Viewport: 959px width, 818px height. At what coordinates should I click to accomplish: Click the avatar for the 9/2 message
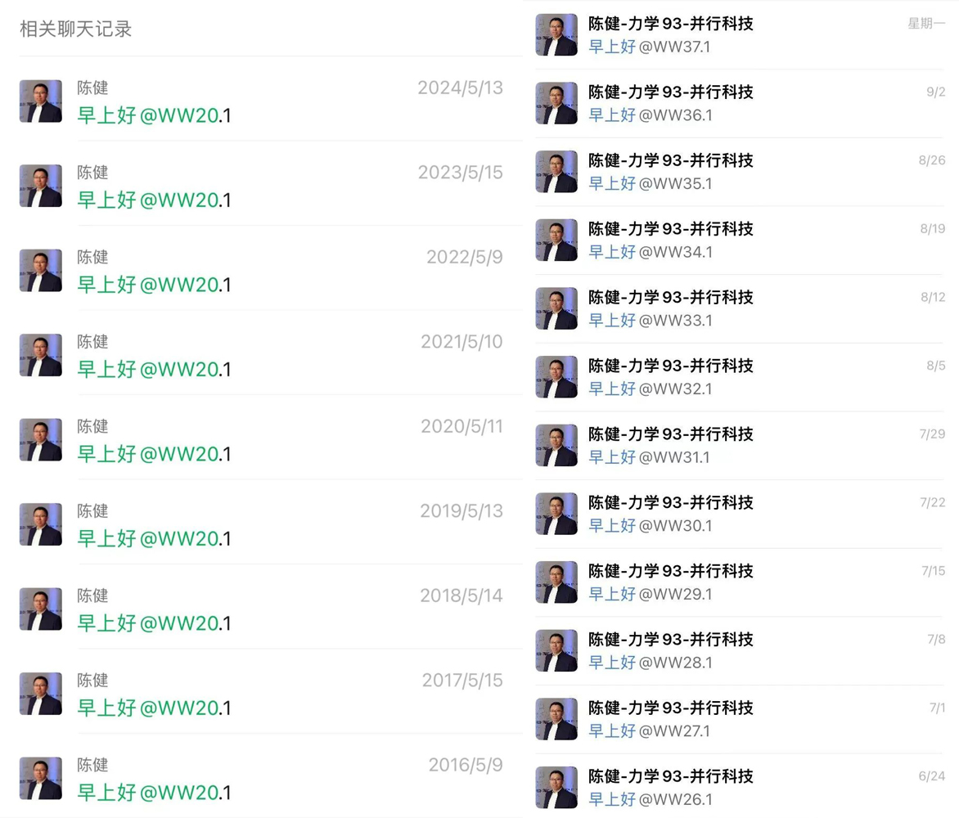[x=556, y=103]
